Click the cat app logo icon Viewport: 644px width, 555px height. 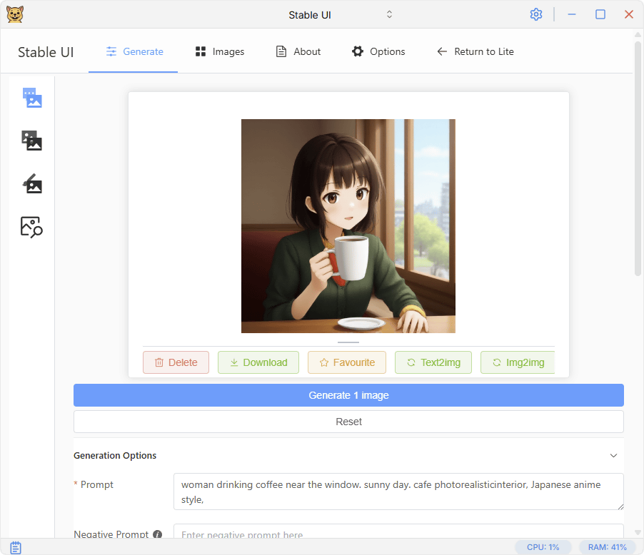[x=14, y=14]
